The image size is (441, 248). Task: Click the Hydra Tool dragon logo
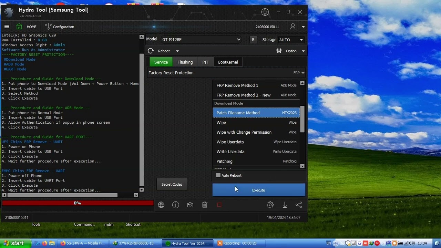tap(9, 12)
